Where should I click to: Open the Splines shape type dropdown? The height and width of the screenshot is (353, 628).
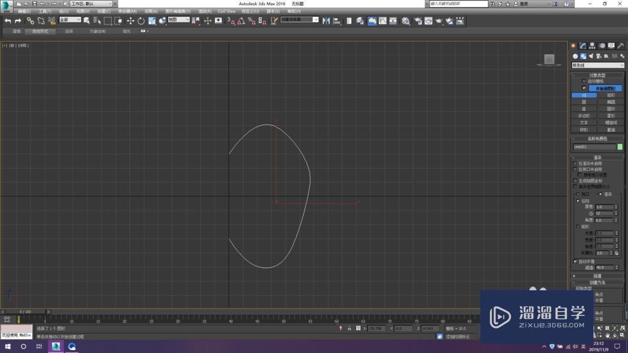click(x=598, y=65)
